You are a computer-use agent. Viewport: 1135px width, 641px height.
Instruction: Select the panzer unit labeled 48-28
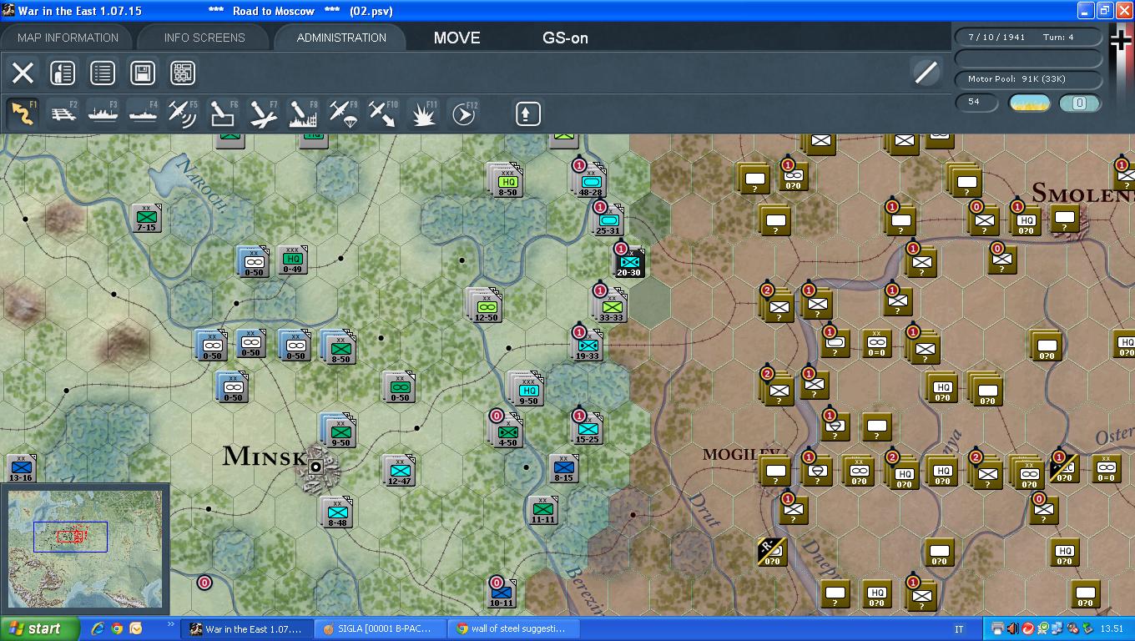tap(590, 180)
